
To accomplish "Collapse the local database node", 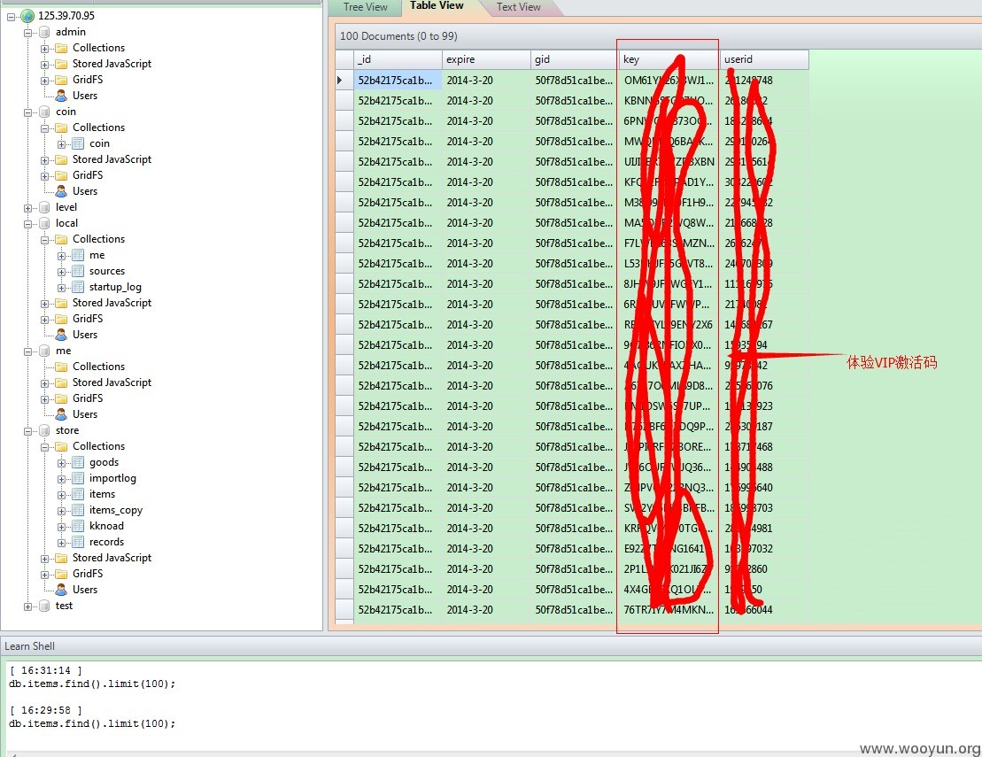I will click(x=27, y=223).
